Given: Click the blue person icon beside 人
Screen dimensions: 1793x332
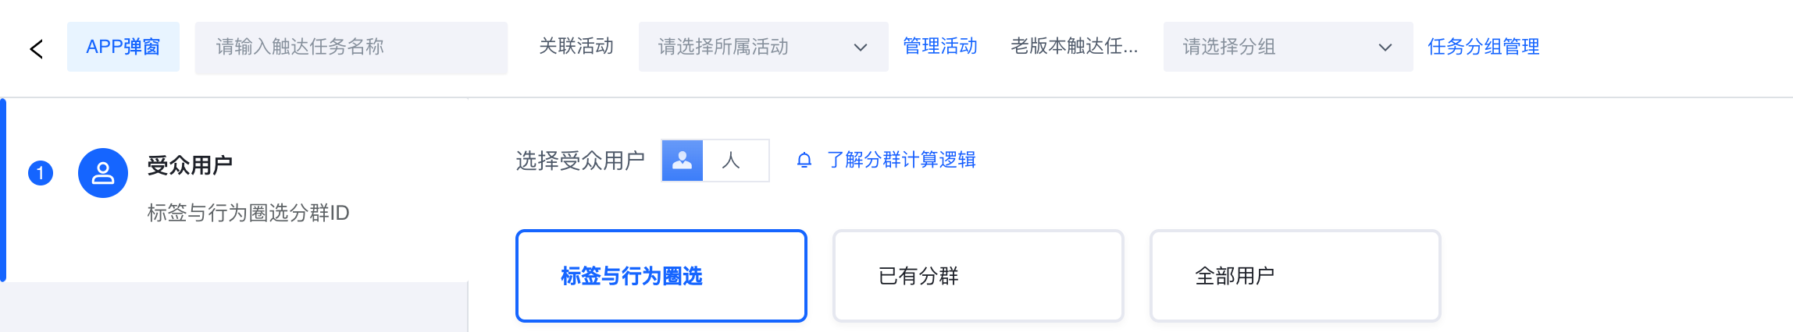Looking at the screenshot, I should pos(683,161).
